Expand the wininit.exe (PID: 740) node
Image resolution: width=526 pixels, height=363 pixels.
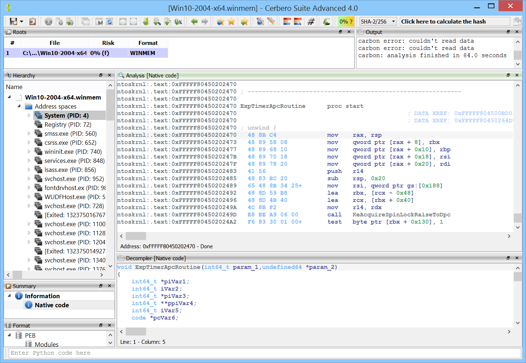coord(29,152)
